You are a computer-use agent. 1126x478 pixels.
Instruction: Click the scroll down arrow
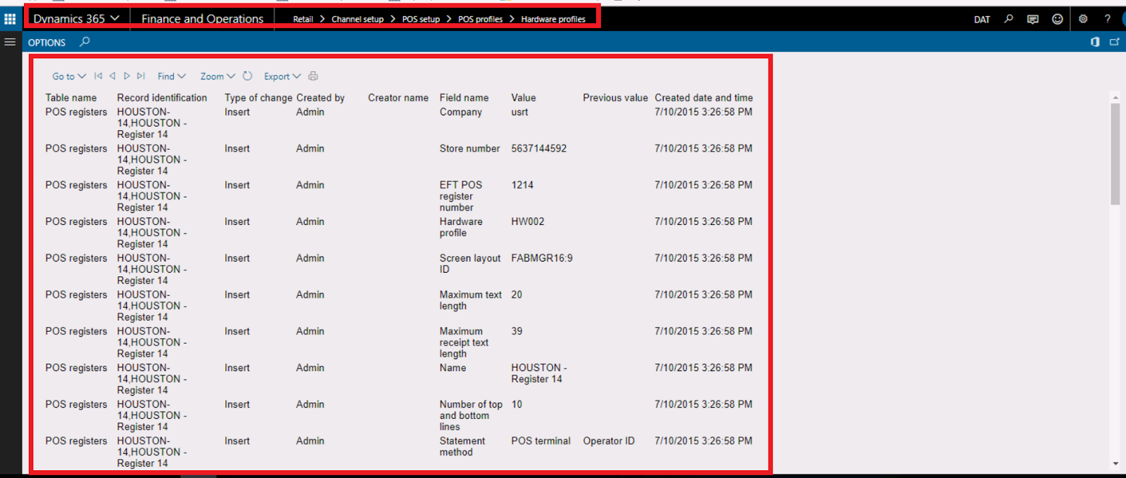pos(1115,464)
